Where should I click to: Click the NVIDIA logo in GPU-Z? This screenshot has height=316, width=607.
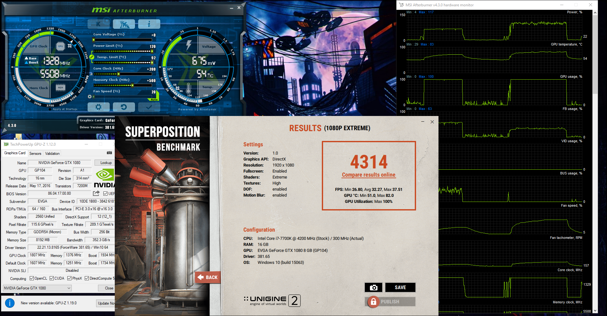[105, 179]
